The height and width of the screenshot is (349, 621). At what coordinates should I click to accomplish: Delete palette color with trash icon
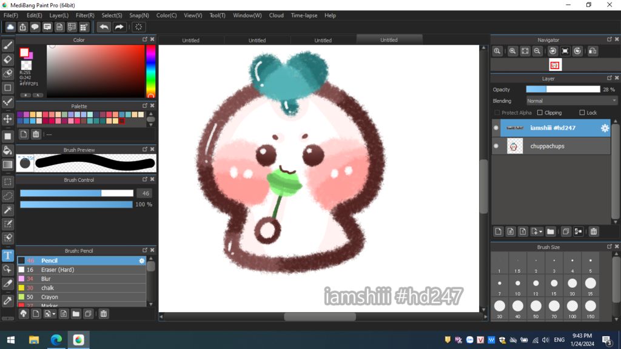coord(36,134)
